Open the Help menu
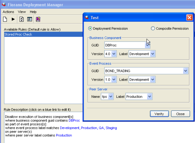 point(33,12)
